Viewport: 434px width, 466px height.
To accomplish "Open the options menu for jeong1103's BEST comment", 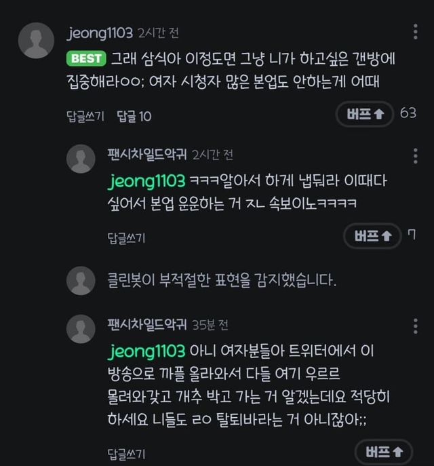I will click(415, 32).
